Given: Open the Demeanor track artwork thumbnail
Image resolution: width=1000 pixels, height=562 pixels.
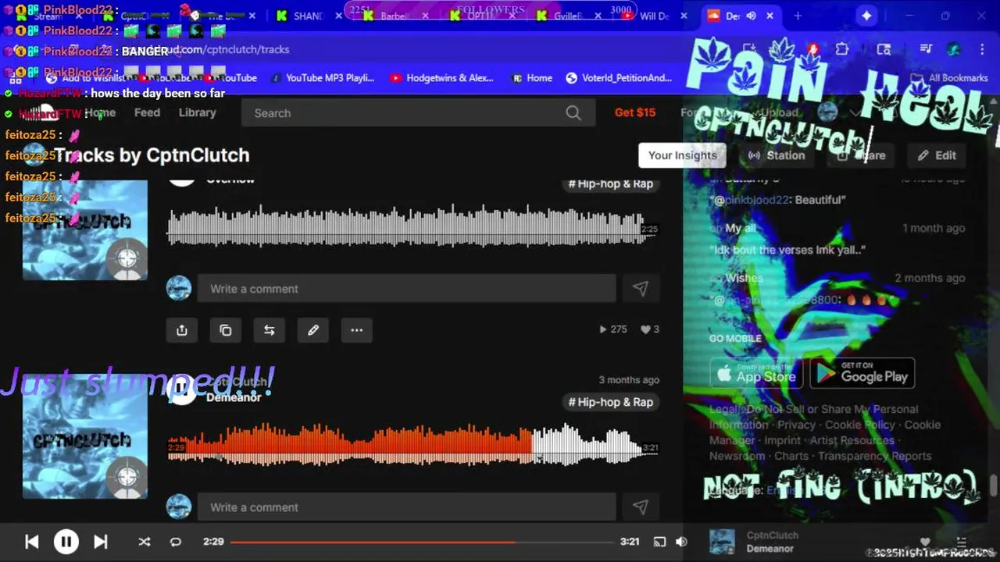Looking at the screenshot, I should pos(84,436).
